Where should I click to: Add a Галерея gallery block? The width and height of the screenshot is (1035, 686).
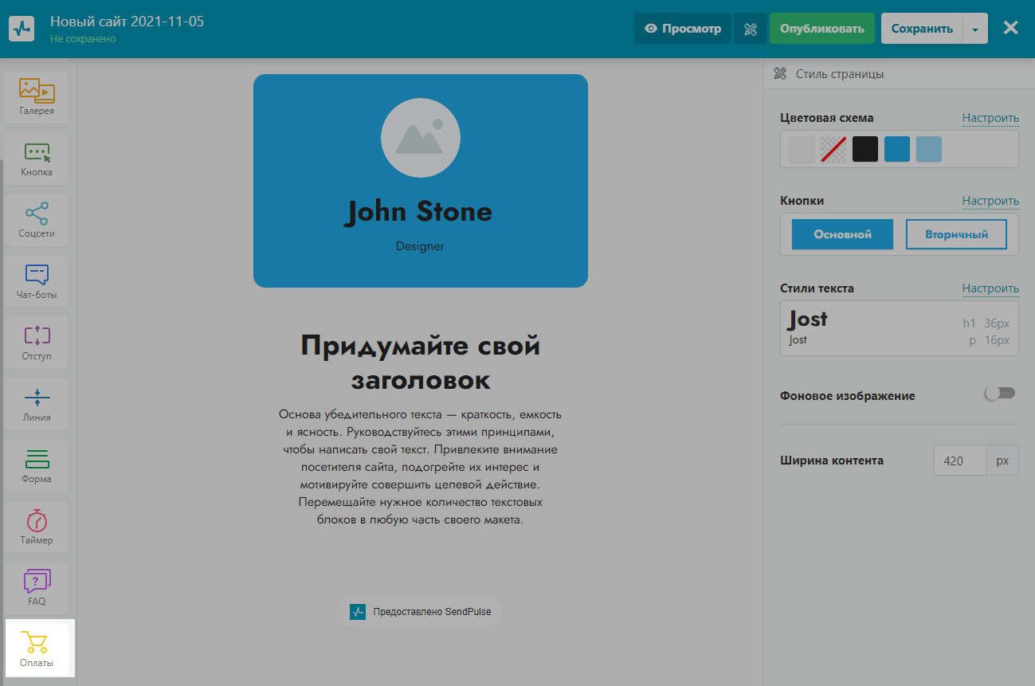(x=37, y=98)
